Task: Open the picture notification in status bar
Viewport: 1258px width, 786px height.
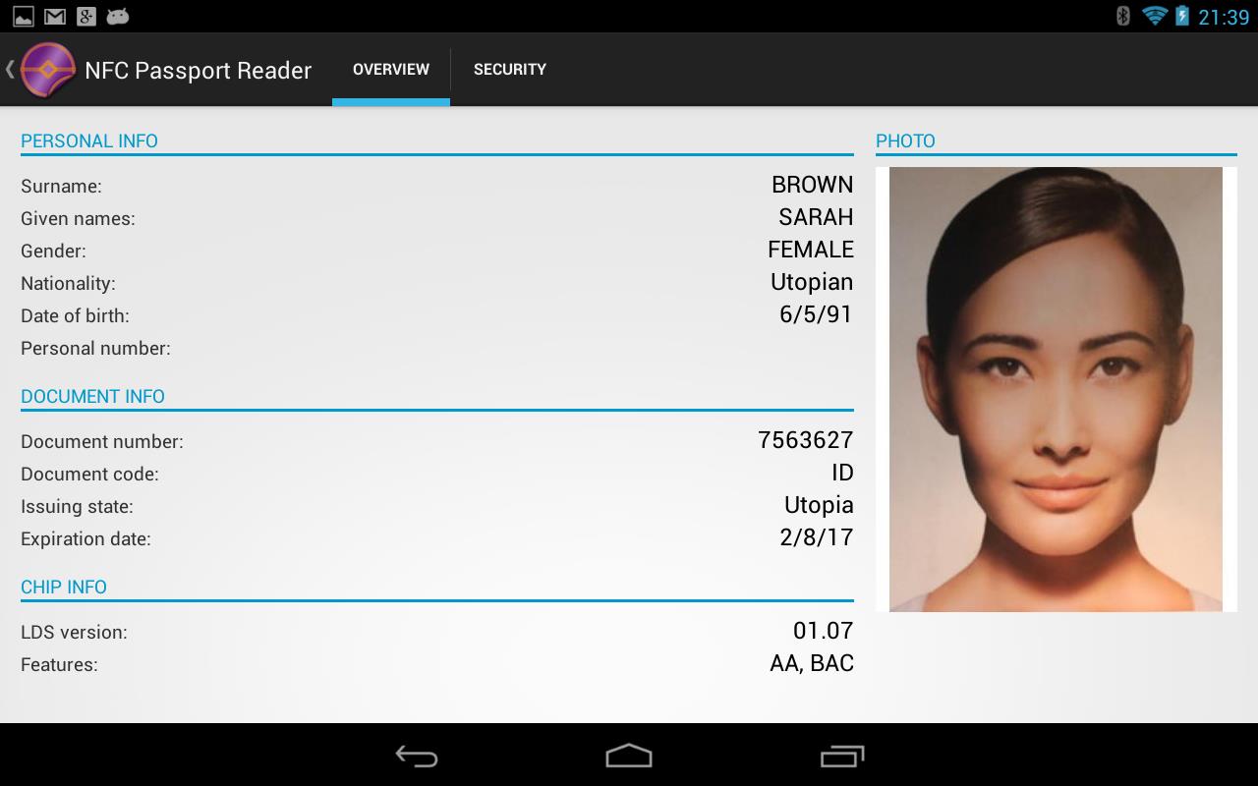Action: [x=23, y=17]
